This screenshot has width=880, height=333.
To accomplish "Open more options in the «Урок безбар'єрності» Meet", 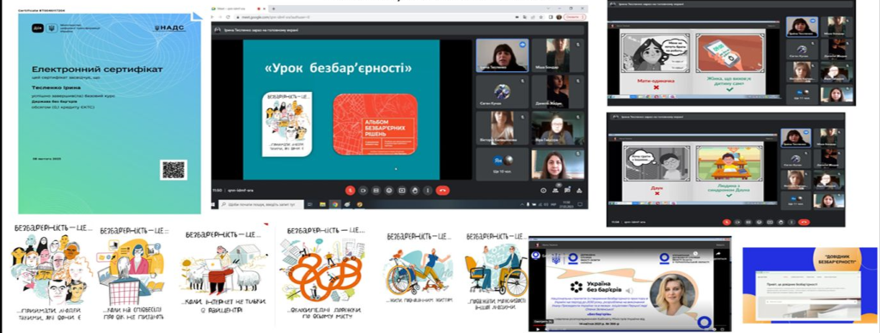I will [x=428, y=191].
